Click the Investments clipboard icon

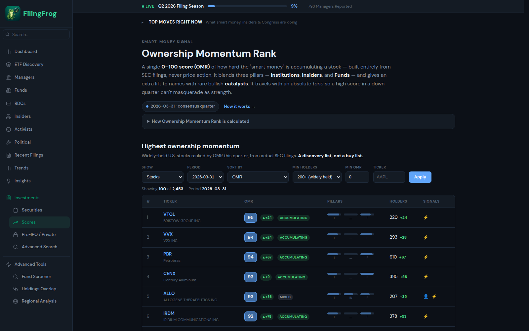tap(9, 198)
